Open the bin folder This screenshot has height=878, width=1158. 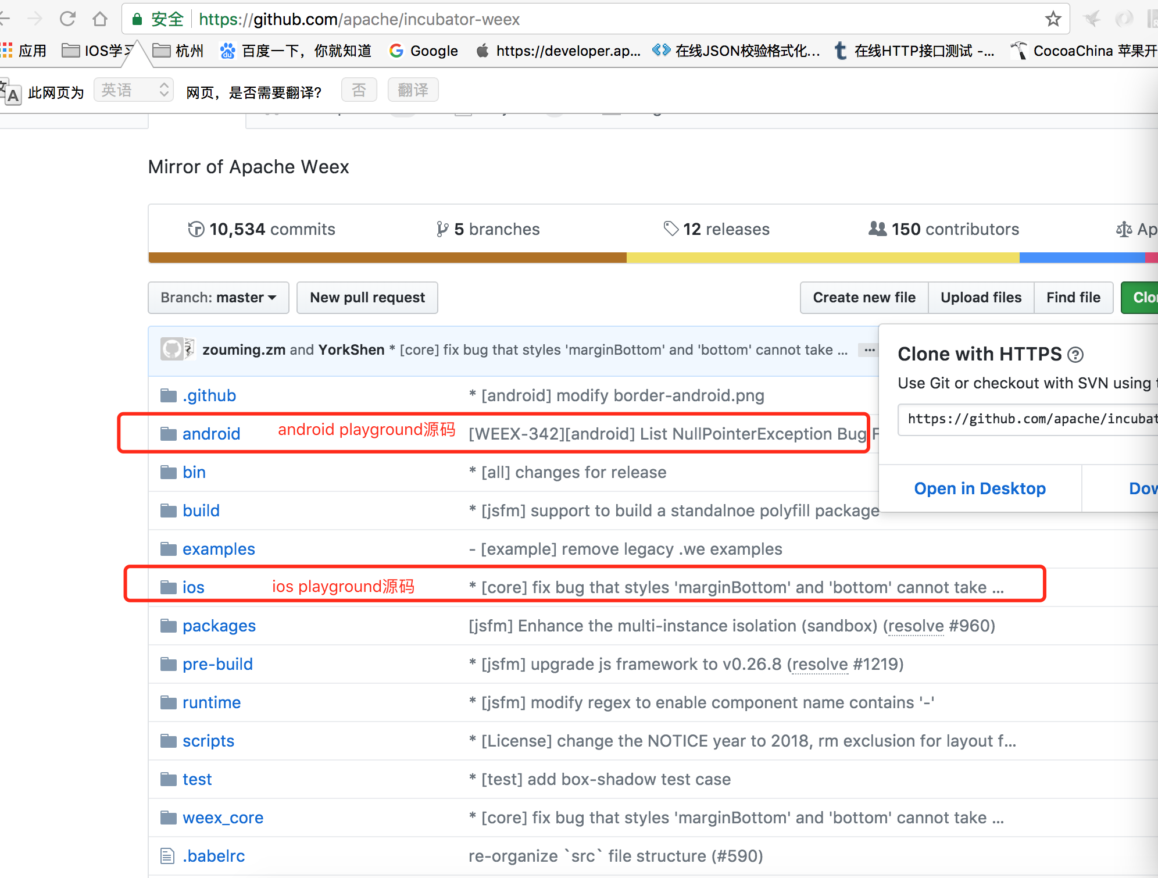(194, 472)
